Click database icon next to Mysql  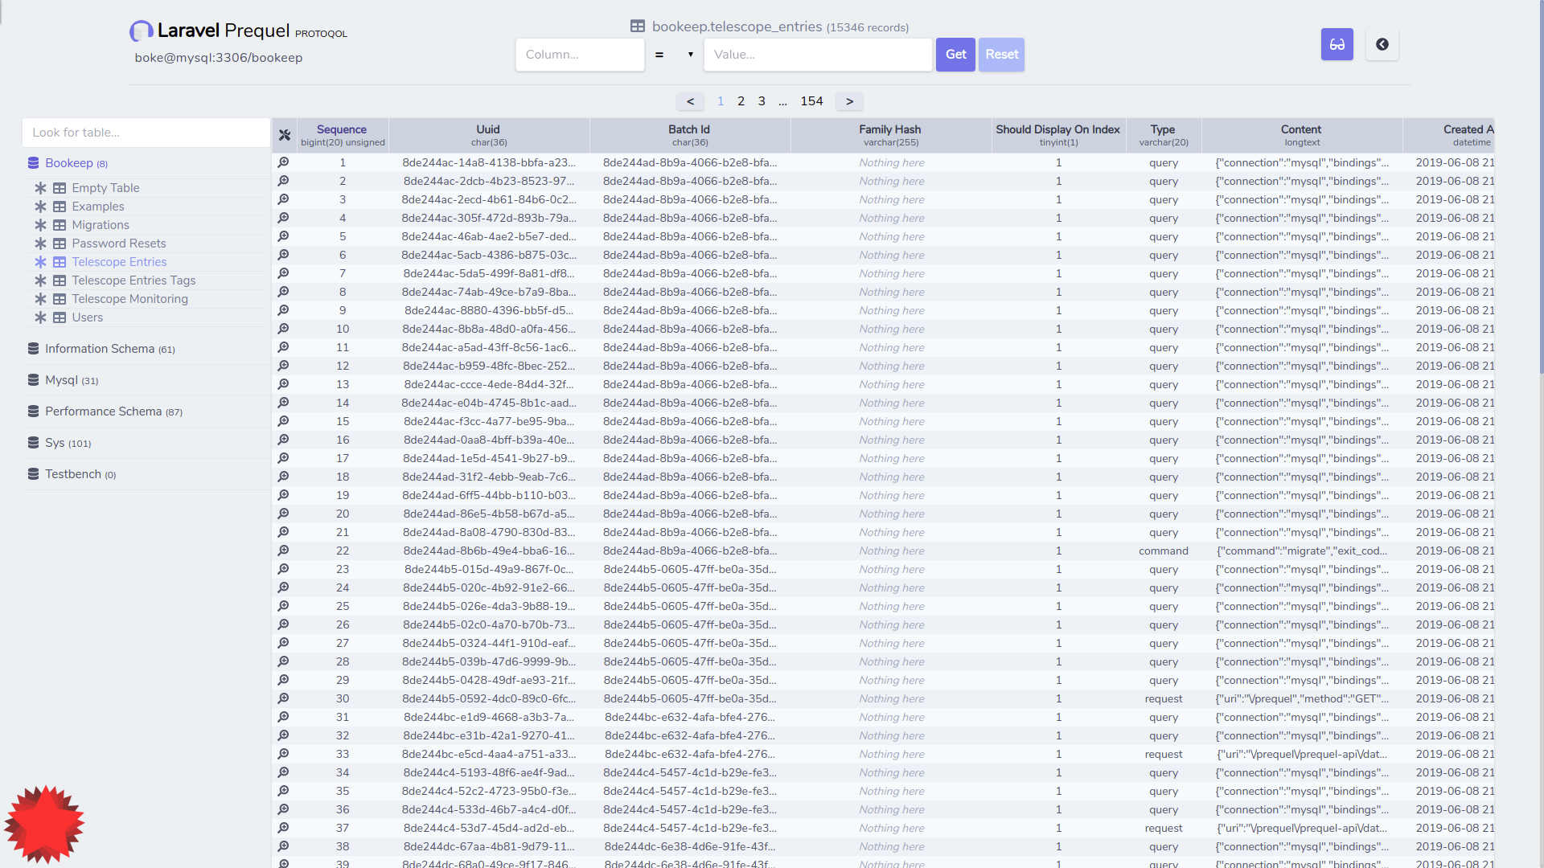(x=33, y=380)
